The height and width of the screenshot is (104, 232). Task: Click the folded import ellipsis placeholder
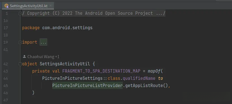43,42
